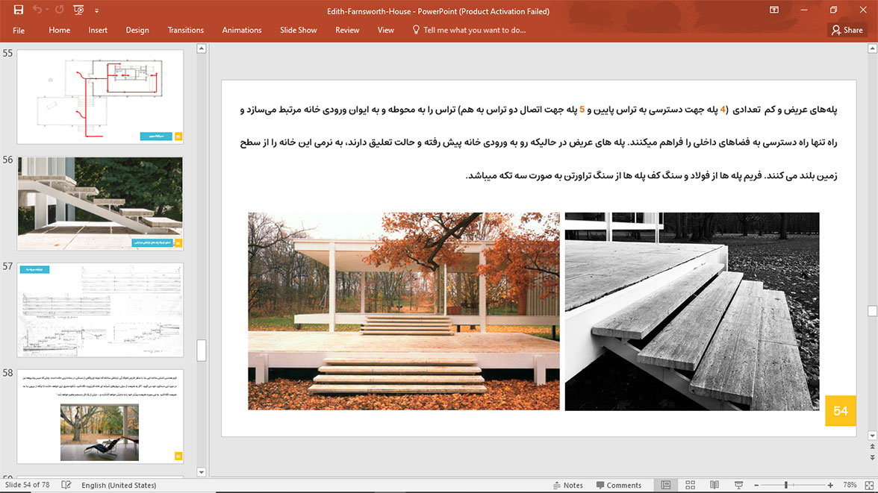Start slideshow from beginning via toolbar icon

78,10
